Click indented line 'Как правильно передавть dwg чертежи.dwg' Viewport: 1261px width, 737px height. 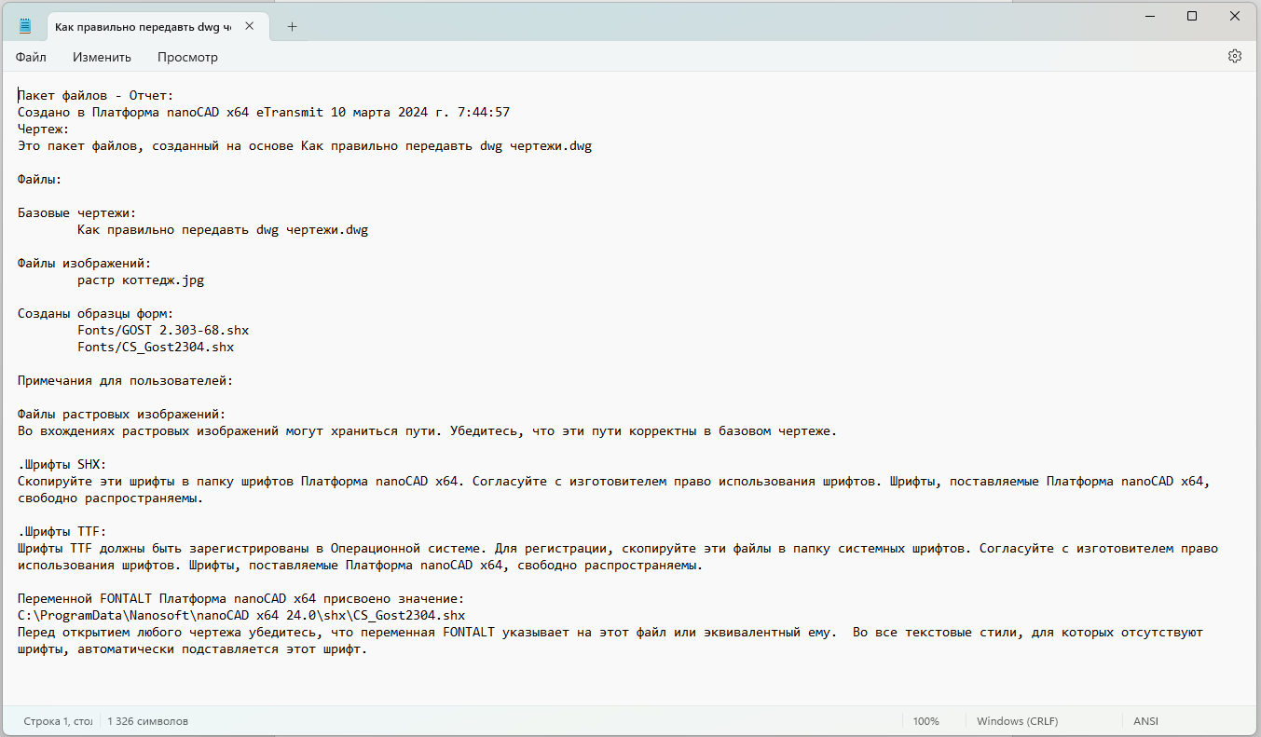[223, 230]
